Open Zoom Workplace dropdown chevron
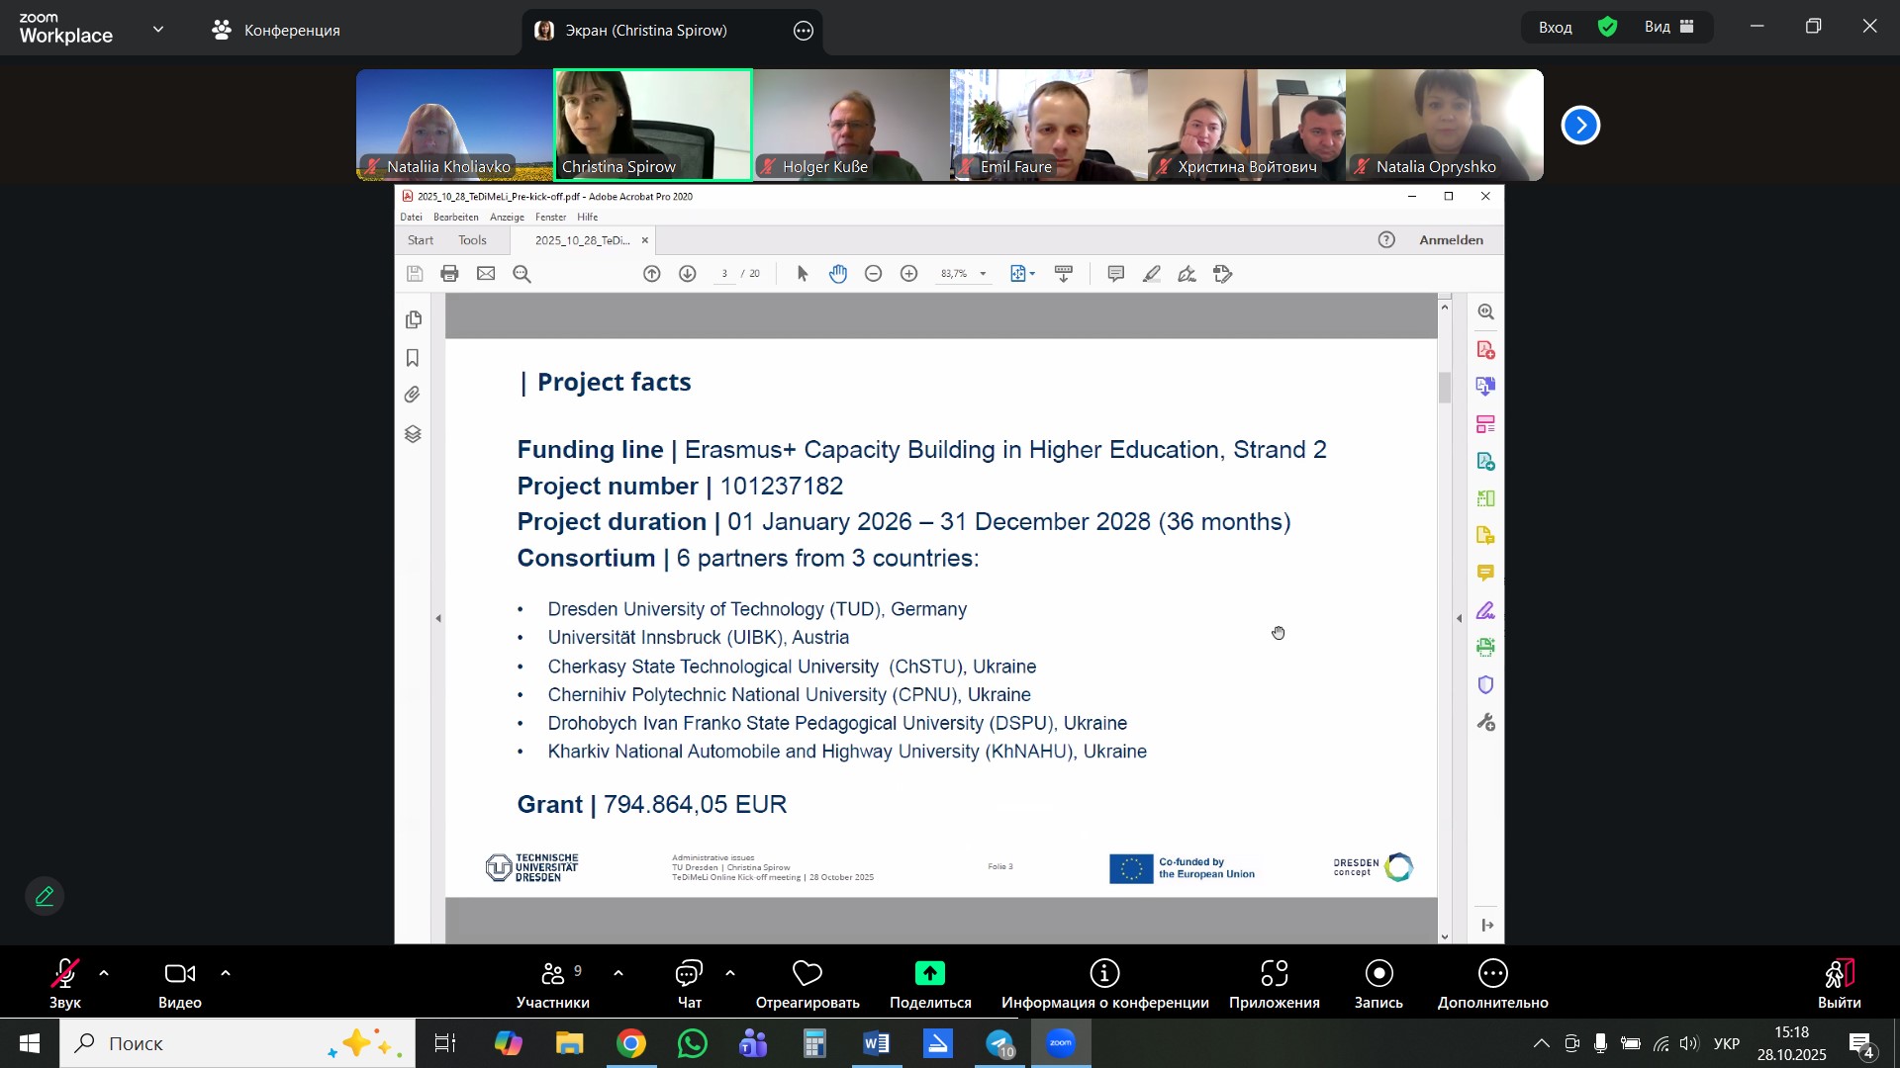Screen dimensions: 1900x1068 (158, 30)
